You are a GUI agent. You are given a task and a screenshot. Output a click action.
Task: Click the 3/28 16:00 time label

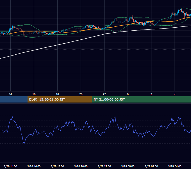pos(34,166)
